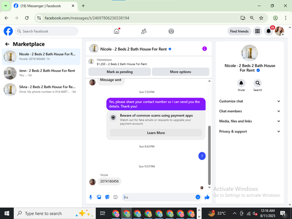Focus the message Aa input field
292x219 pixels.
159,197
